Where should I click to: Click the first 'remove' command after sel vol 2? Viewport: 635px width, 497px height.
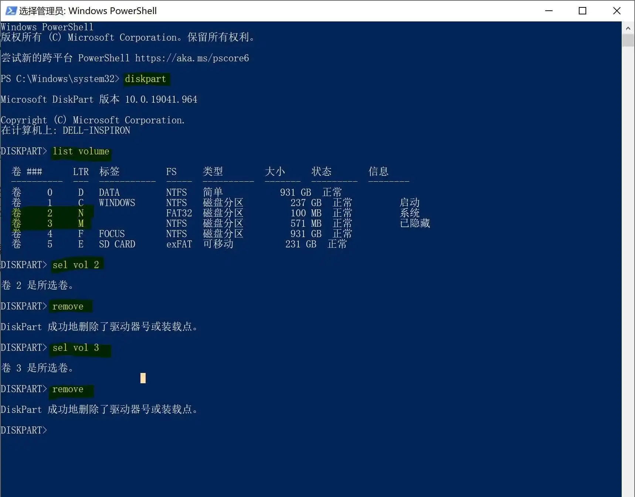[x=68, y=306]
